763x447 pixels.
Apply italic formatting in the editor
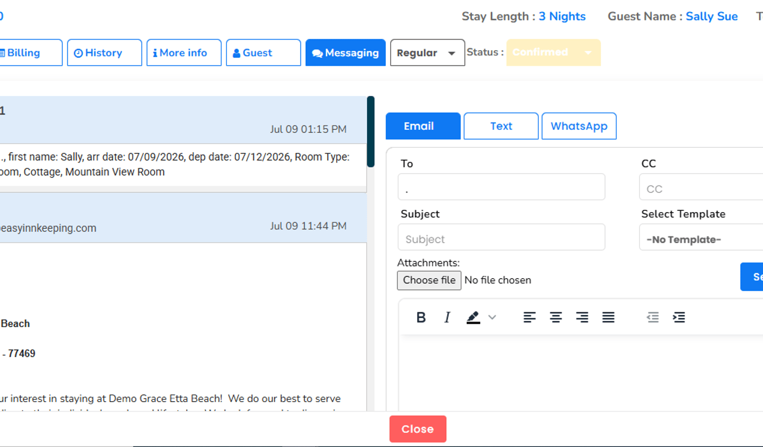(x=447, y=317)
